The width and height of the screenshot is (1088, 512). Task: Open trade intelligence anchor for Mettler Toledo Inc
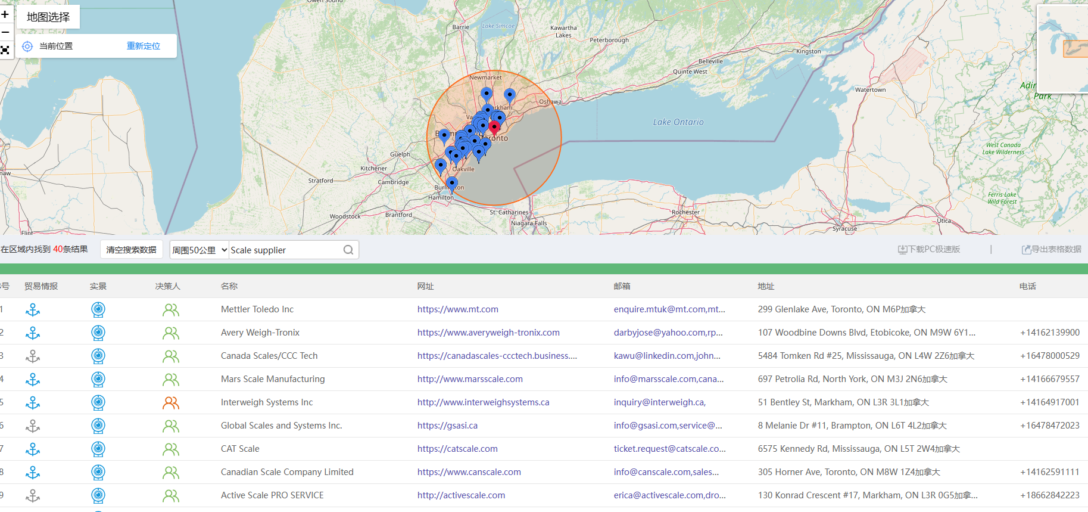tap(33, 309)
